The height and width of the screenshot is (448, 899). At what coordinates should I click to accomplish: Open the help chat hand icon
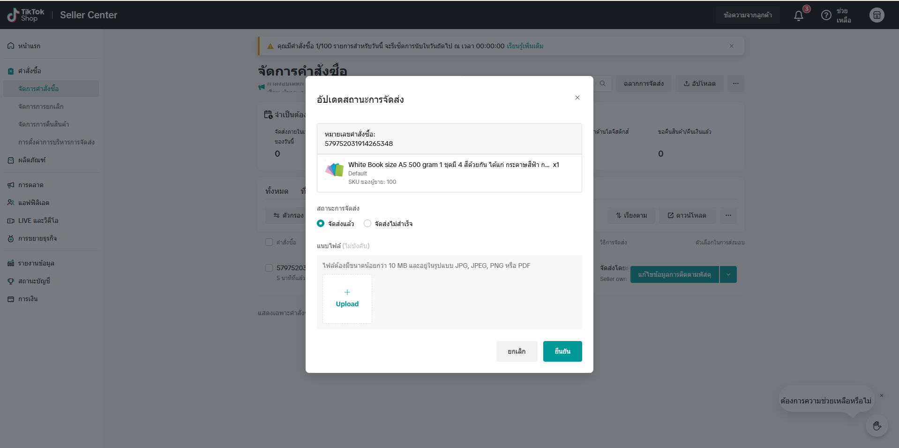(877, 426)
